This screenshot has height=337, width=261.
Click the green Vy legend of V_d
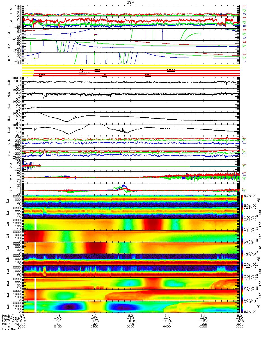point(244,178)
